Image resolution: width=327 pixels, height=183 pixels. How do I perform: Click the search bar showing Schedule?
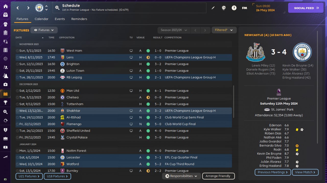[x=130, y=8]
